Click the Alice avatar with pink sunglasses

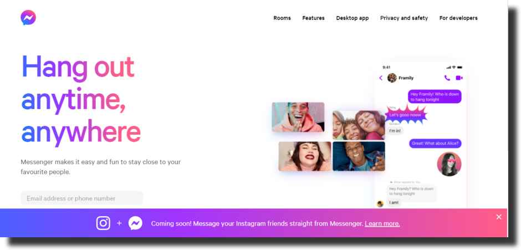point(450,164)
